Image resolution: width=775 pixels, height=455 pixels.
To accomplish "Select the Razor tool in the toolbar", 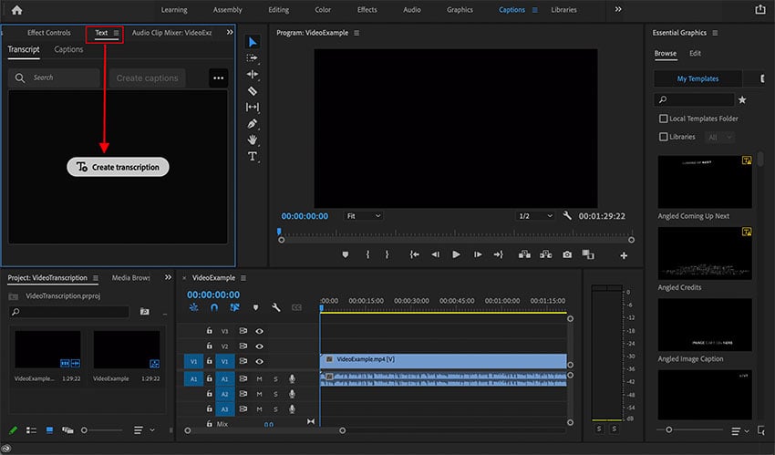I will point(253,90).
